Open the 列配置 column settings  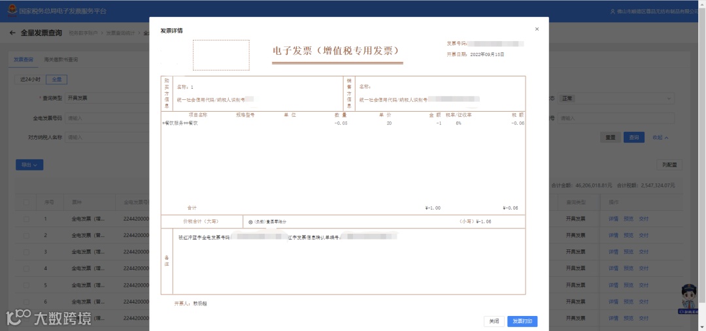click(x=669, y=165)
